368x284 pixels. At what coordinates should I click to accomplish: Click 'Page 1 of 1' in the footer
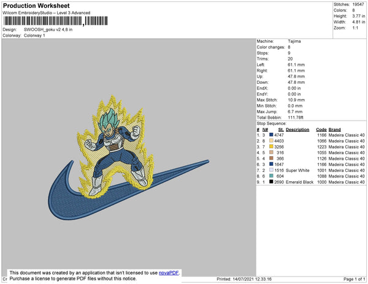pos(354,279)
